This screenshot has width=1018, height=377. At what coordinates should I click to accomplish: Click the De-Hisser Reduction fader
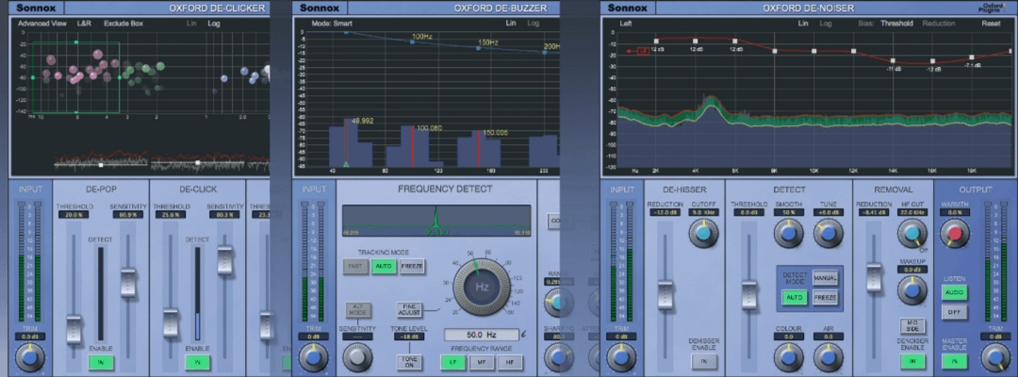(x=665, y=294)
